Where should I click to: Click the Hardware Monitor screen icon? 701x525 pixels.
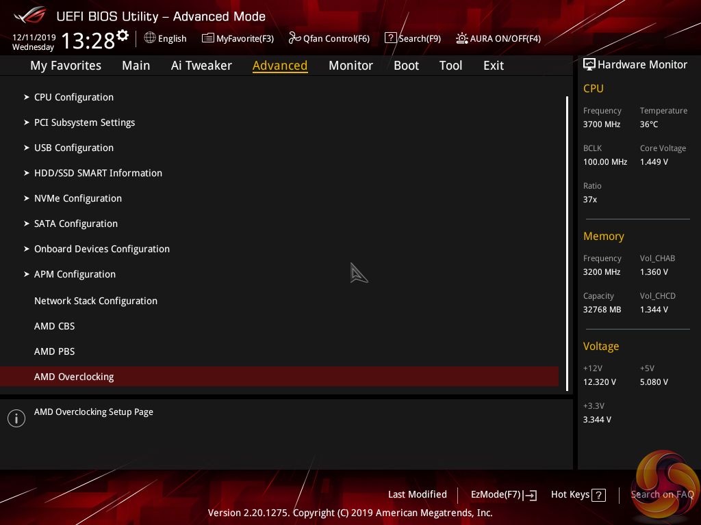[589, 64]
